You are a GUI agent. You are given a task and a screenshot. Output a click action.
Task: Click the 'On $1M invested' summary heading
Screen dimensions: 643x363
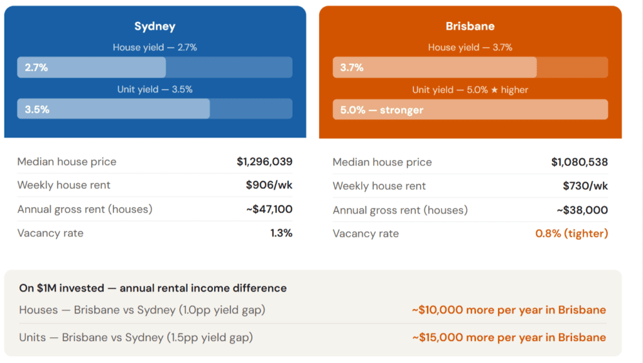pos(153,288)
